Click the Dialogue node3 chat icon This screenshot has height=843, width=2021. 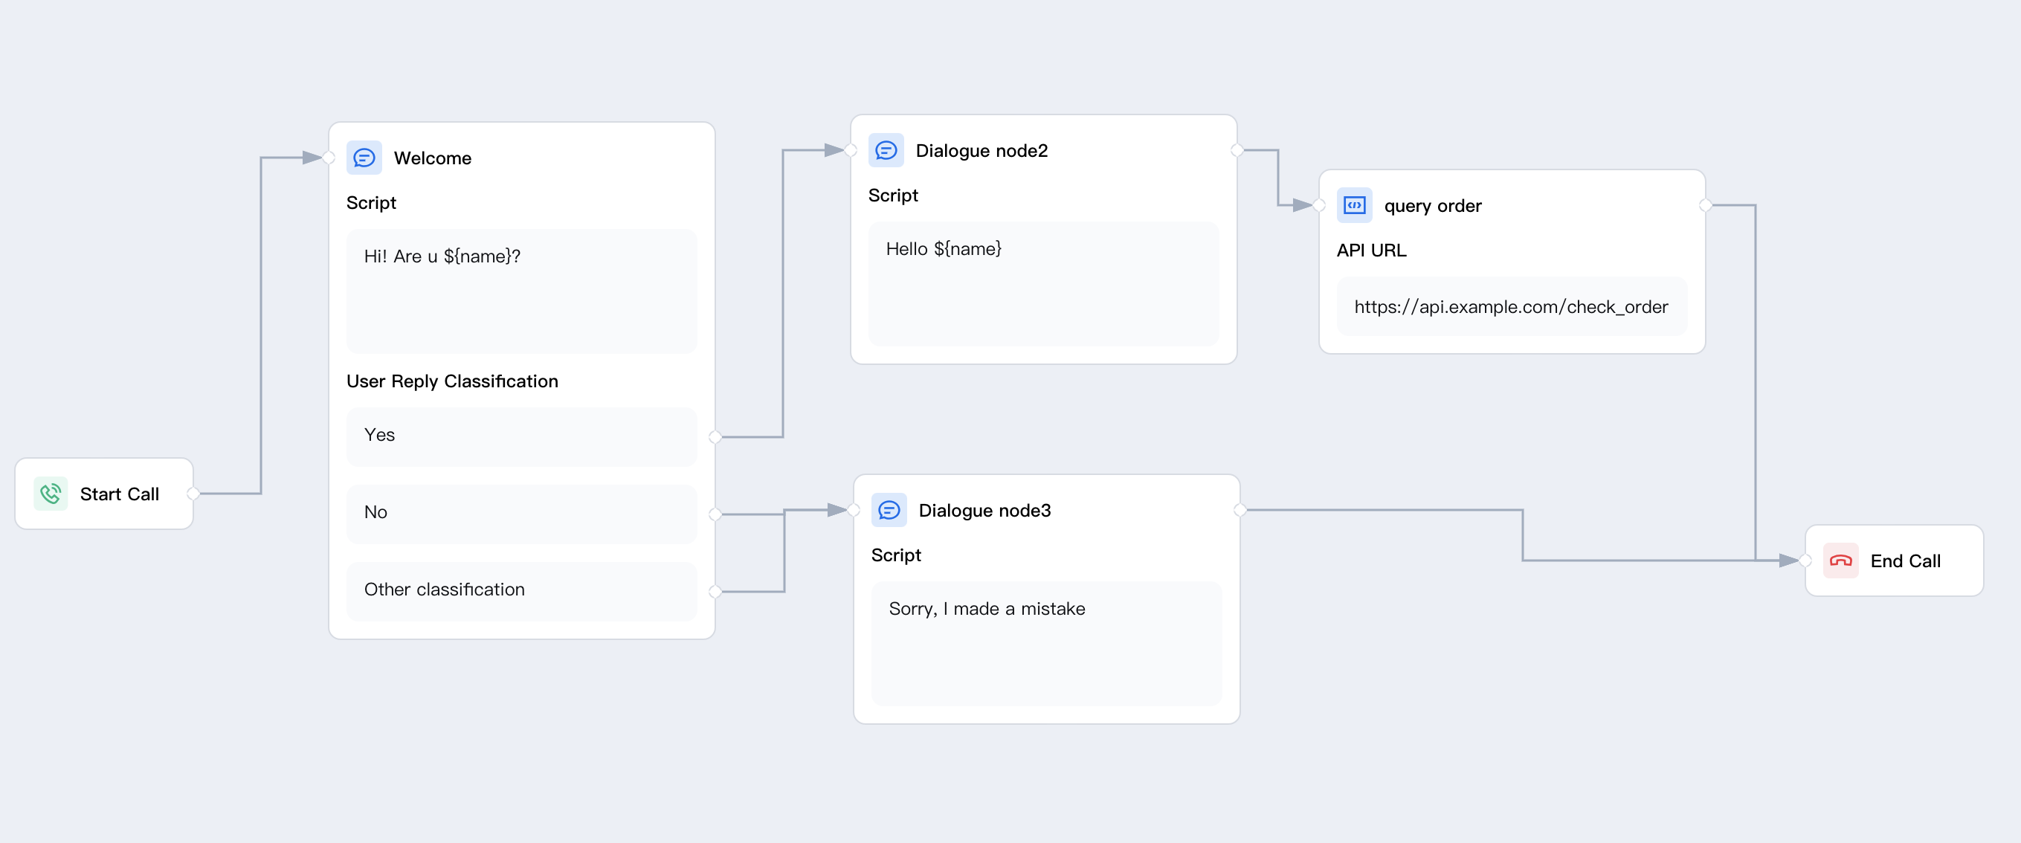pyautogui.click(x=889, y=510)
